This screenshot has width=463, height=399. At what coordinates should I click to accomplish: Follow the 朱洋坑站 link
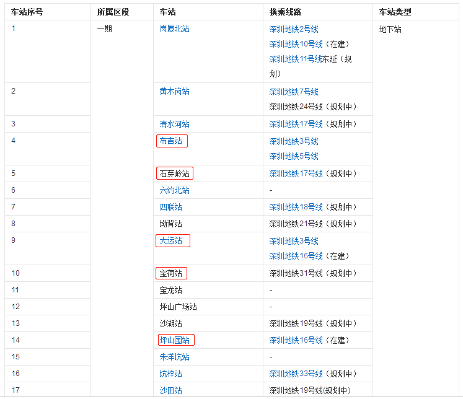174,357
